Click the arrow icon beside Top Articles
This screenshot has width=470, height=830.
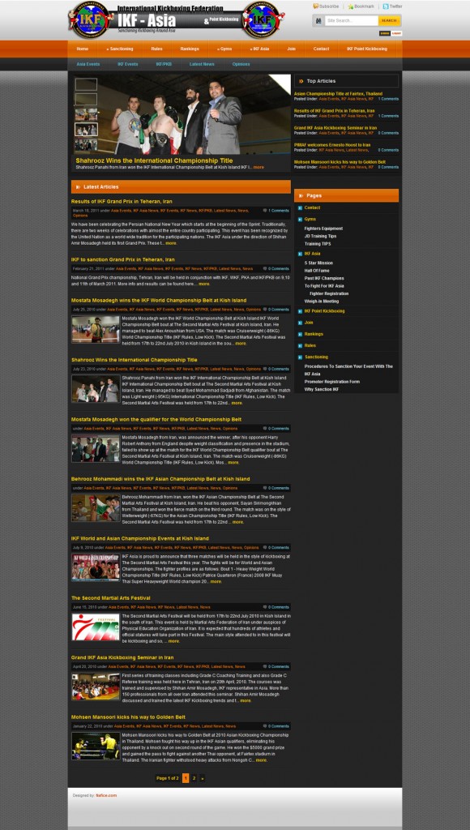301,81
